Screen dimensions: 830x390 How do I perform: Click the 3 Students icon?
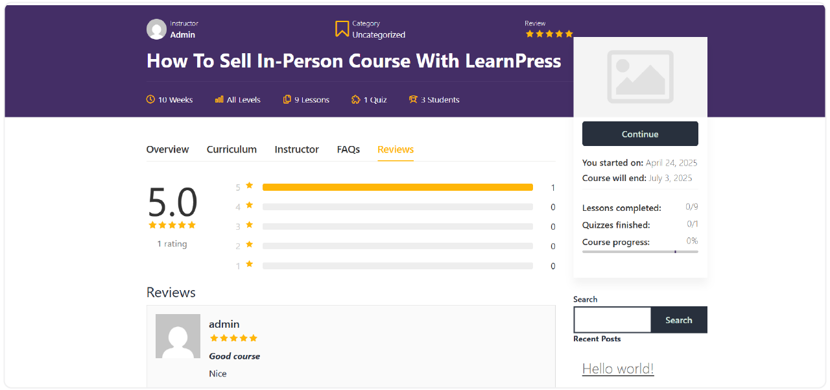pyautogui.click(x=413, y=99)
